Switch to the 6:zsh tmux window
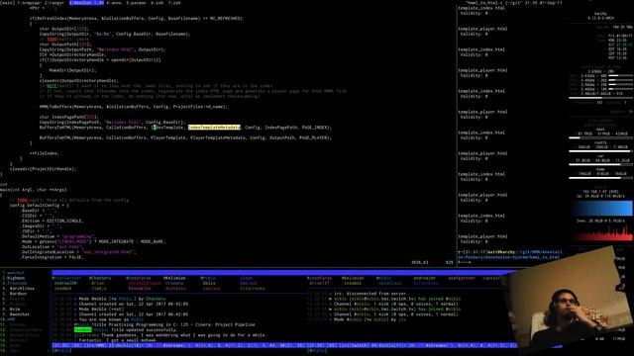 (x=158, y=2)
